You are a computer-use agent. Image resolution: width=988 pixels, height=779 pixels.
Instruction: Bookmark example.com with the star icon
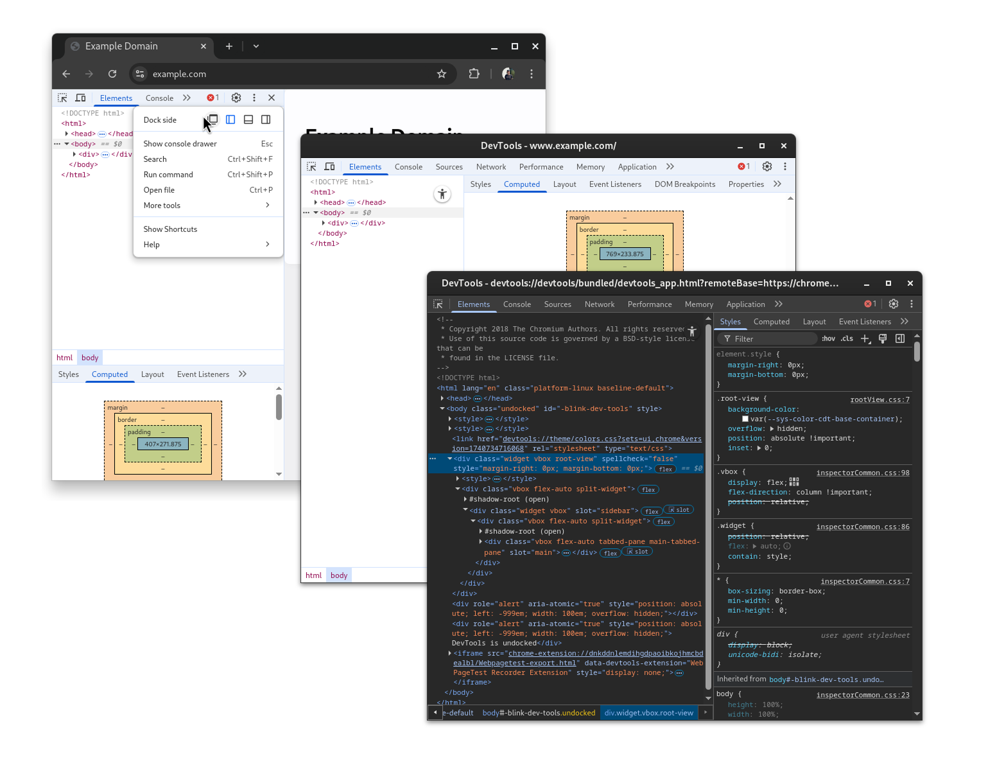pos(442,74)
